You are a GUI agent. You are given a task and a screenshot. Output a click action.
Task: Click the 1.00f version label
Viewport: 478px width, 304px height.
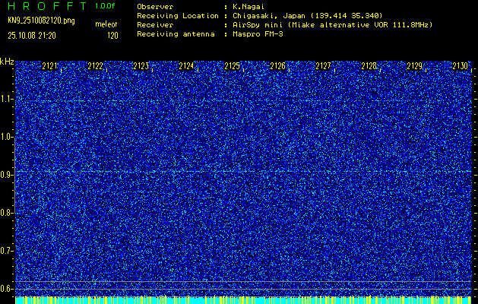(106, 6)
